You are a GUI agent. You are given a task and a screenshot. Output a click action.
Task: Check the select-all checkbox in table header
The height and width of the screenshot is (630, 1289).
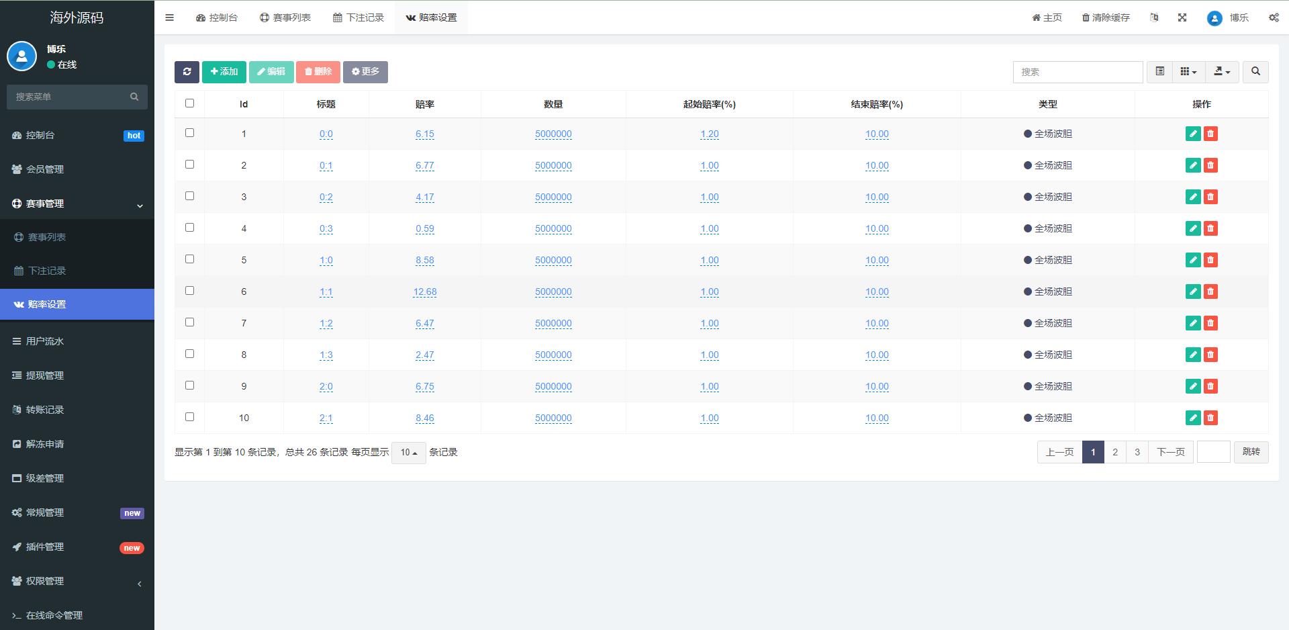189,103
